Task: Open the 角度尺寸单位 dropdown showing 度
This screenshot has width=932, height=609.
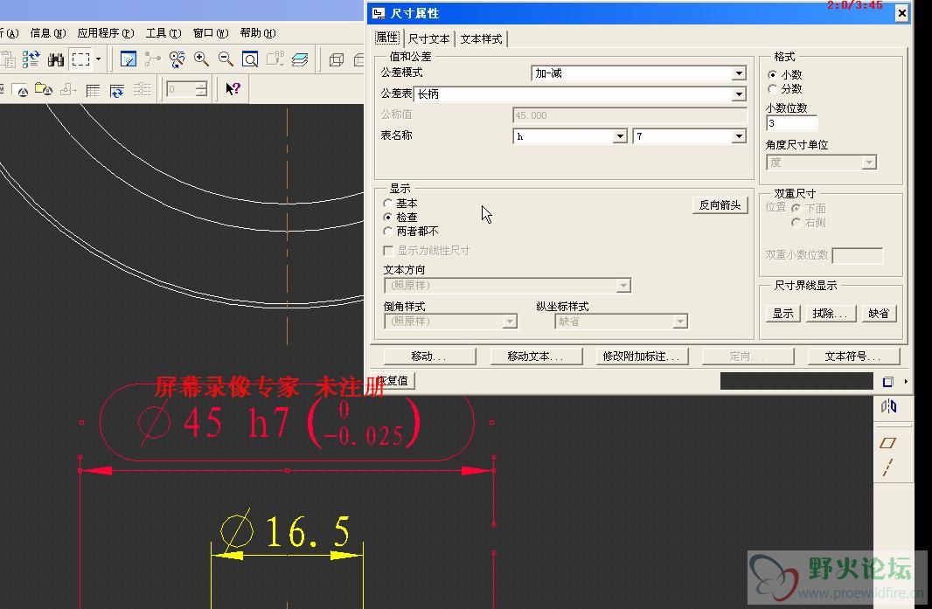Action: coord(822,163)
